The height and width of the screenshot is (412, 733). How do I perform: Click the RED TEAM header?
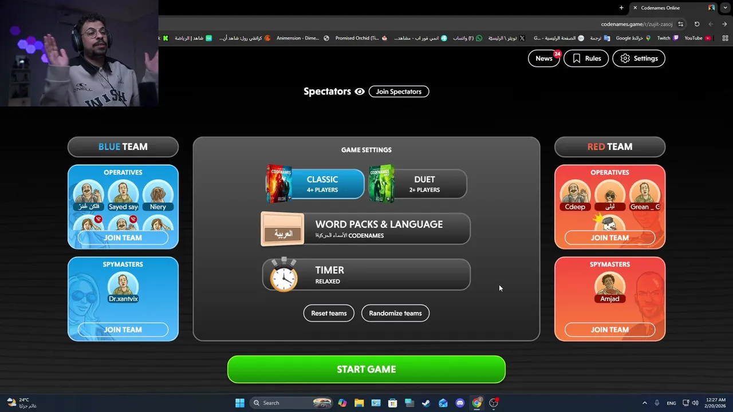[610, 146]
